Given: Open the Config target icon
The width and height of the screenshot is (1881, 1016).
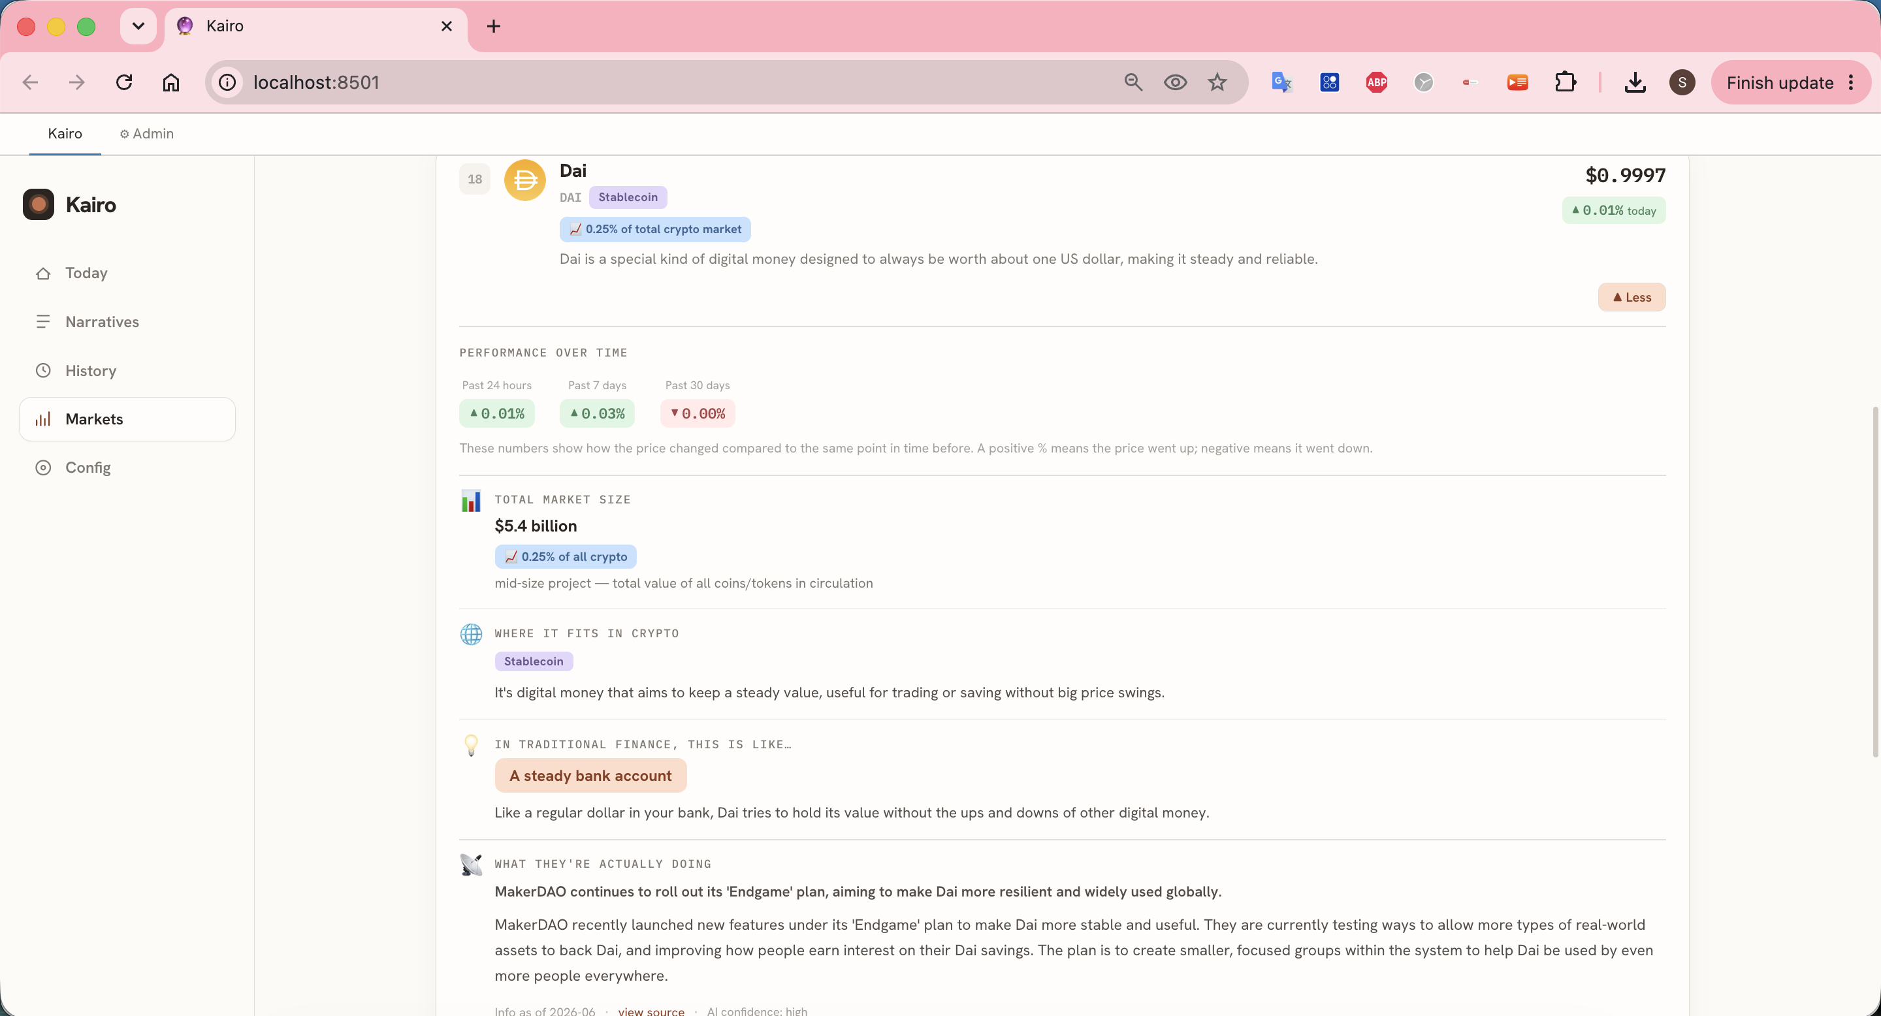Looking at the screenshot, I should [43, 468].
